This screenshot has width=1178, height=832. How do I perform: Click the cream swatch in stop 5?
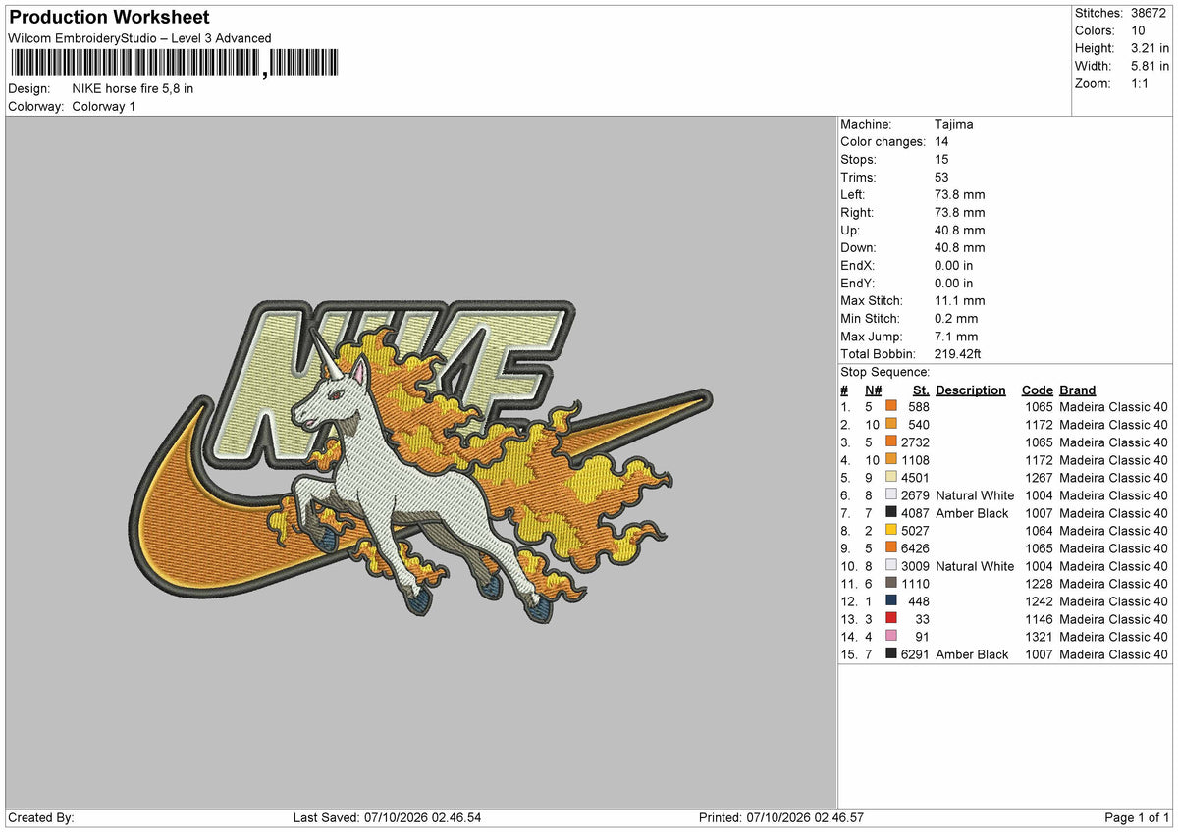891,476
